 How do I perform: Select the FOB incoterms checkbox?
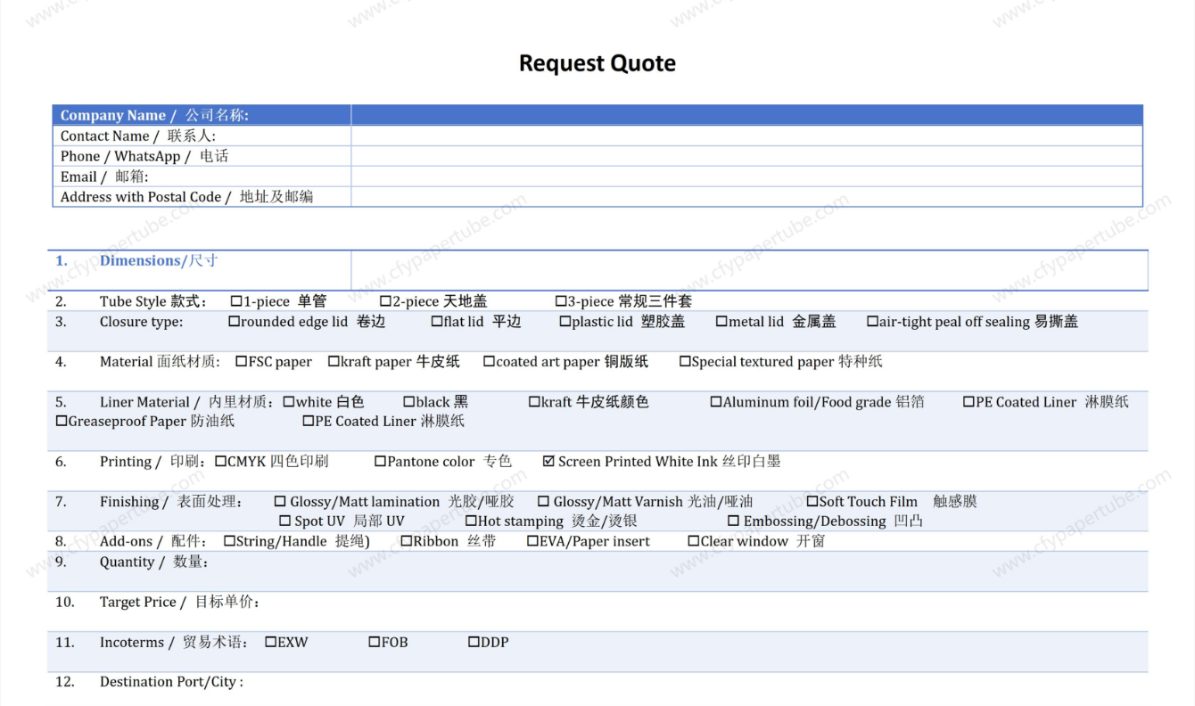click(x=375, y=642)
